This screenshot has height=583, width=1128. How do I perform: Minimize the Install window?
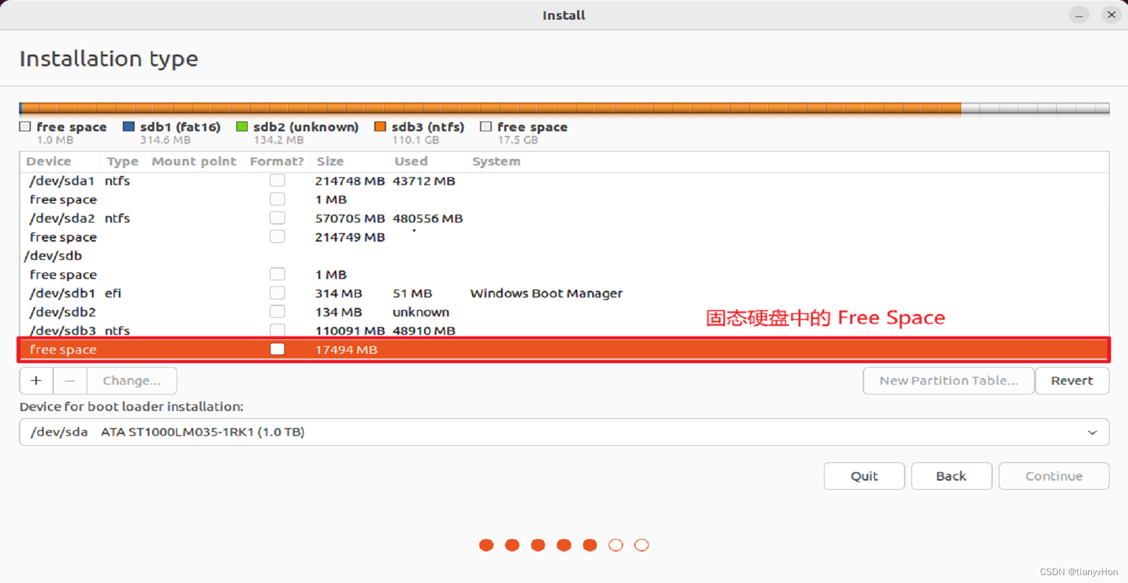point(1079,14)
